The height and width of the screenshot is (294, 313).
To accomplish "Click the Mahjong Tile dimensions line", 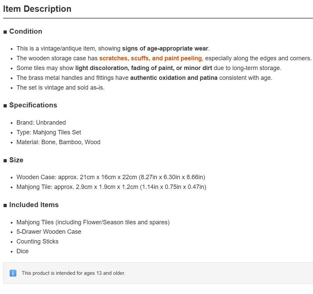I will point(111,187).
